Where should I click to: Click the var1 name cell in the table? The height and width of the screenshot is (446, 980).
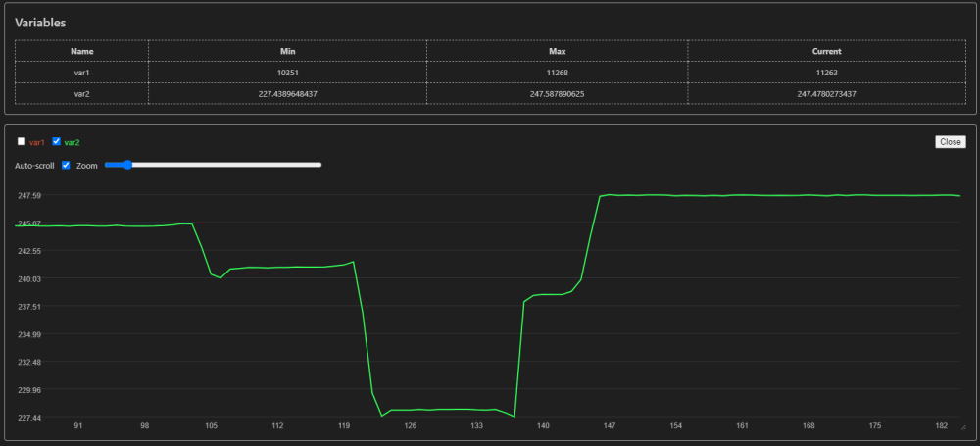[82, 73]
